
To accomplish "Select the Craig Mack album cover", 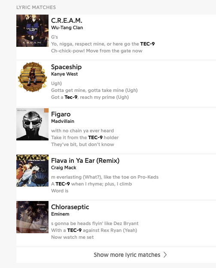I will click(32, 171).
